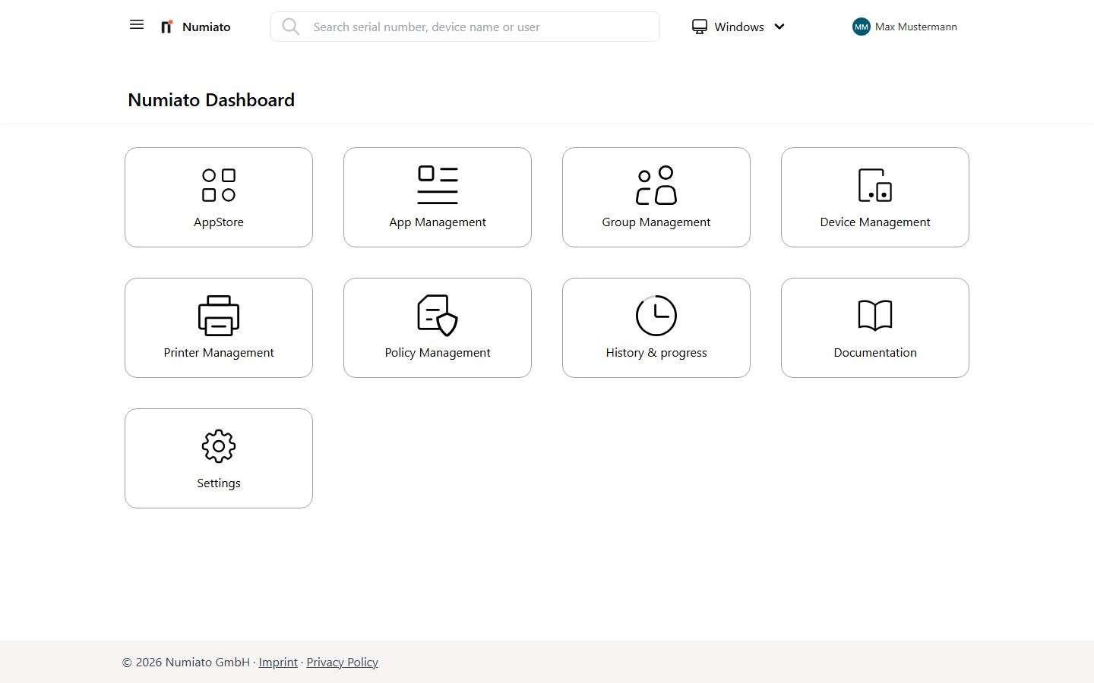Open the Max Mustermann account menu
The height and width of the screenshot is (683, 1094).
916,27
